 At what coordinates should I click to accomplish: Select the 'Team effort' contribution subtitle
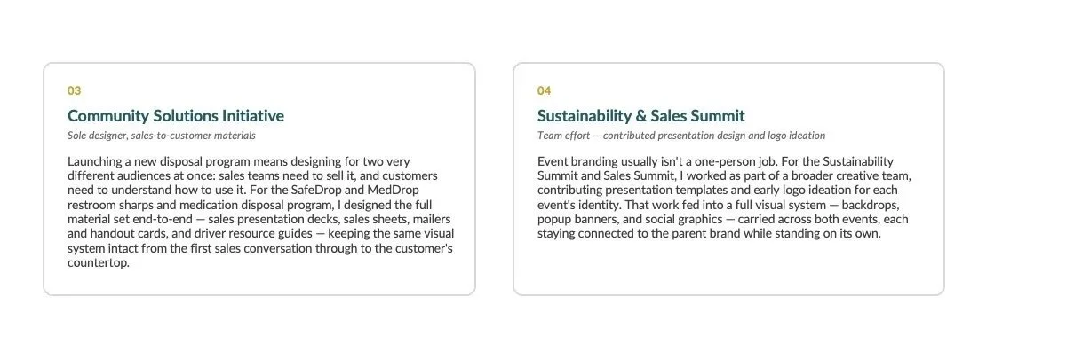click(681, 136)
